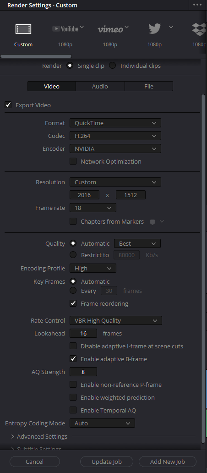Select the Individual clips render option
207x473 pixels.
tap(112, 66)
